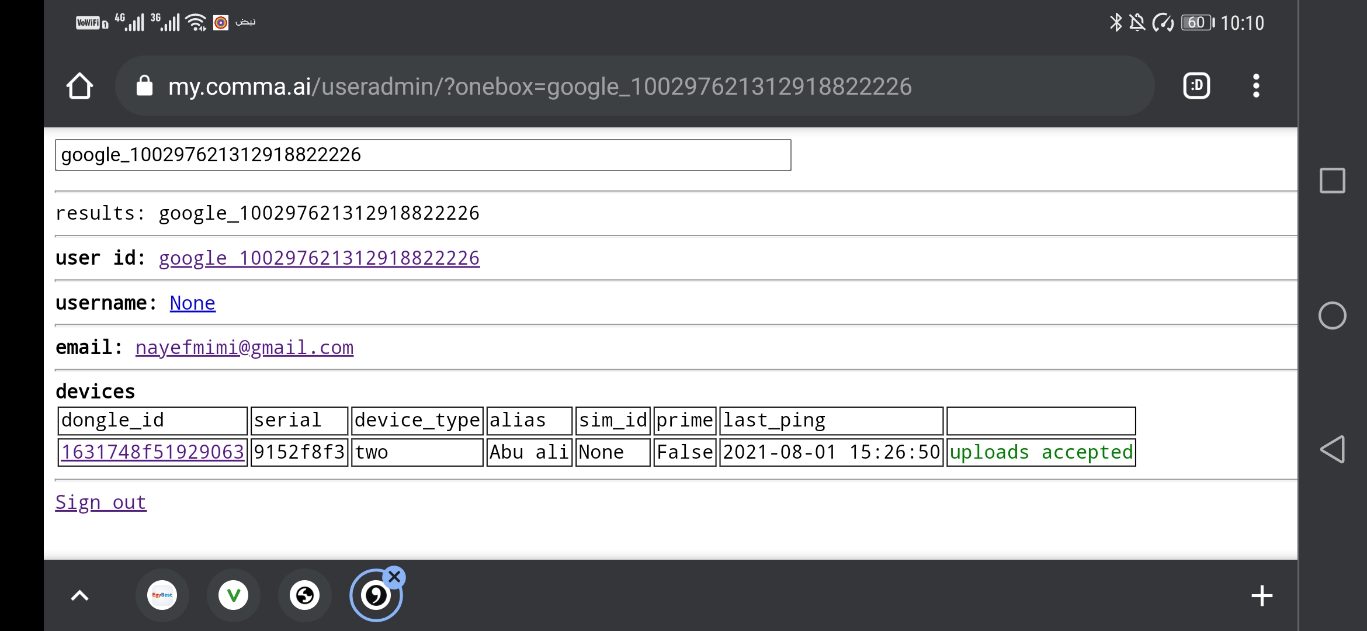This screenshot has height=631, width=1367.
Task: Tap the Android home button
Action: pyautogui.click(x=1333, y=315)
